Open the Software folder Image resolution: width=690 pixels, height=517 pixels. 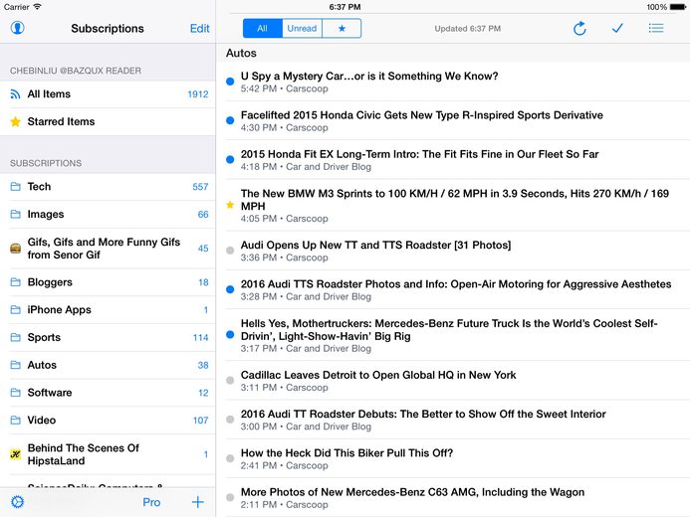(109, 393)
